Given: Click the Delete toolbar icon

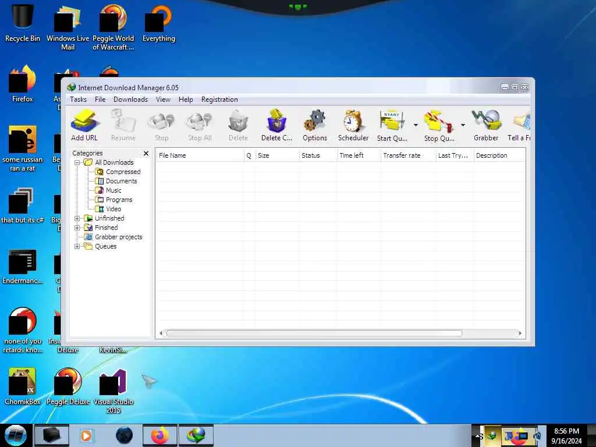Looking at the screenshot, I should [x=238, y=126].
